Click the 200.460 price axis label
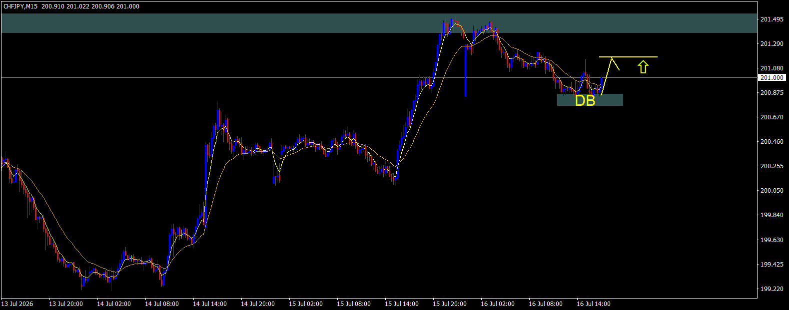 772,142
